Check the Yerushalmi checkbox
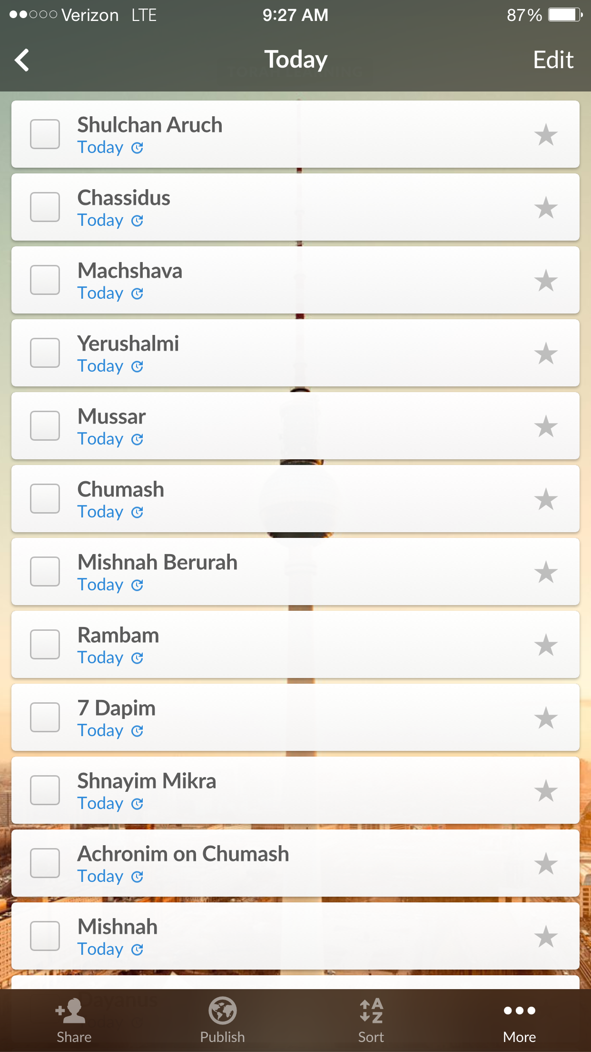Image resolution: width=591 pixels, height=1052 pixels. [x=45, y=353]
